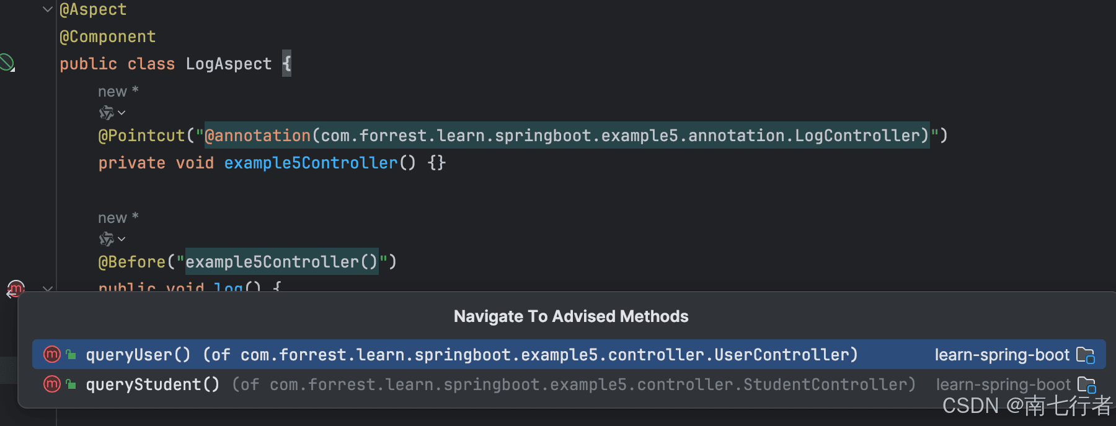Image resolution: width=1116 pixels, height=426 pixels.
Task: Click learn-spring-boot label in queryStudent row
Action: [x=1003, y=385]
